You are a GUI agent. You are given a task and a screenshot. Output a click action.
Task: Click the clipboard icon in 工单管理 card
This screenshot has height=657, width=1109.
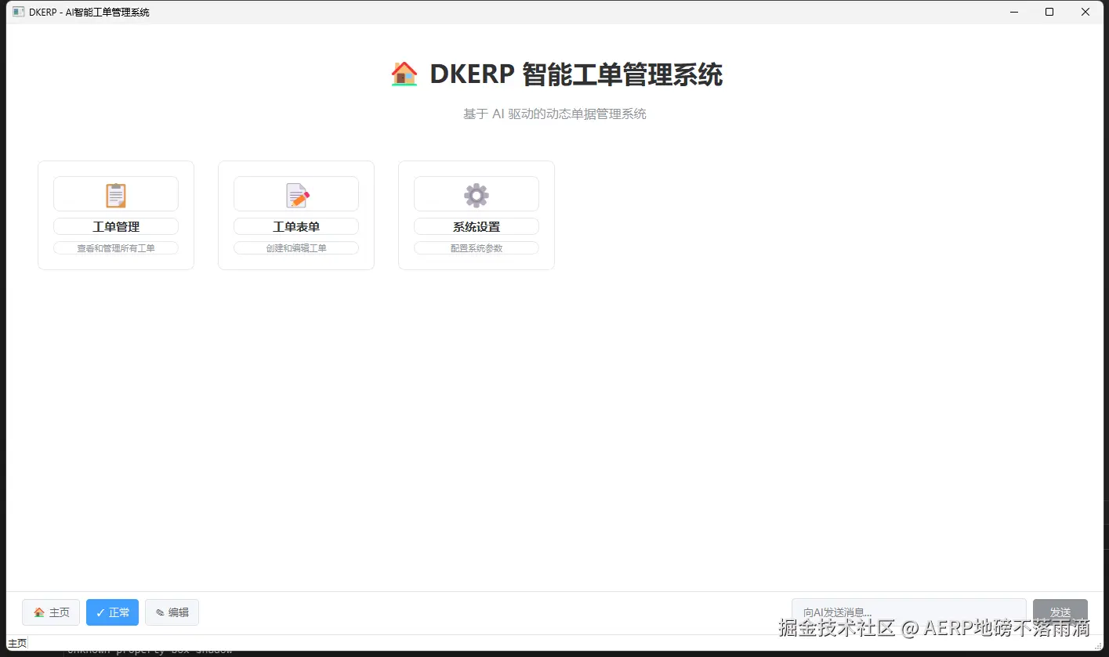pyautogui.click(x=116, y=195)
